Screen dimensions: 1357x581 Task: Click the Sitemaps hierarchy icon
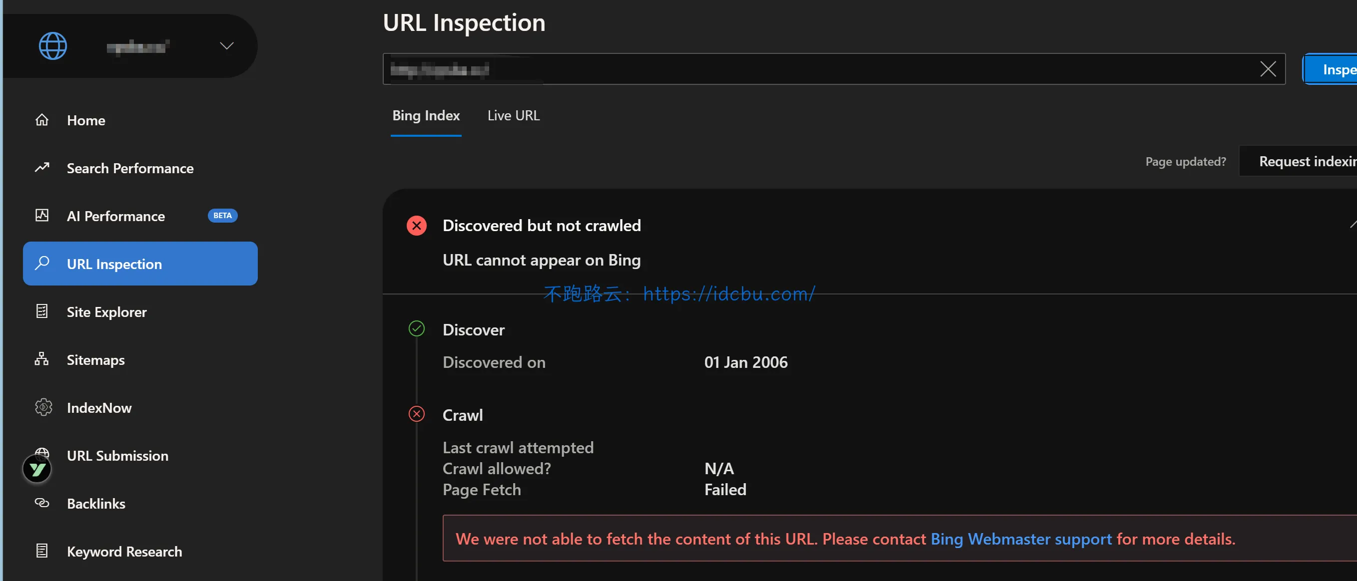(x=41, y=359)
